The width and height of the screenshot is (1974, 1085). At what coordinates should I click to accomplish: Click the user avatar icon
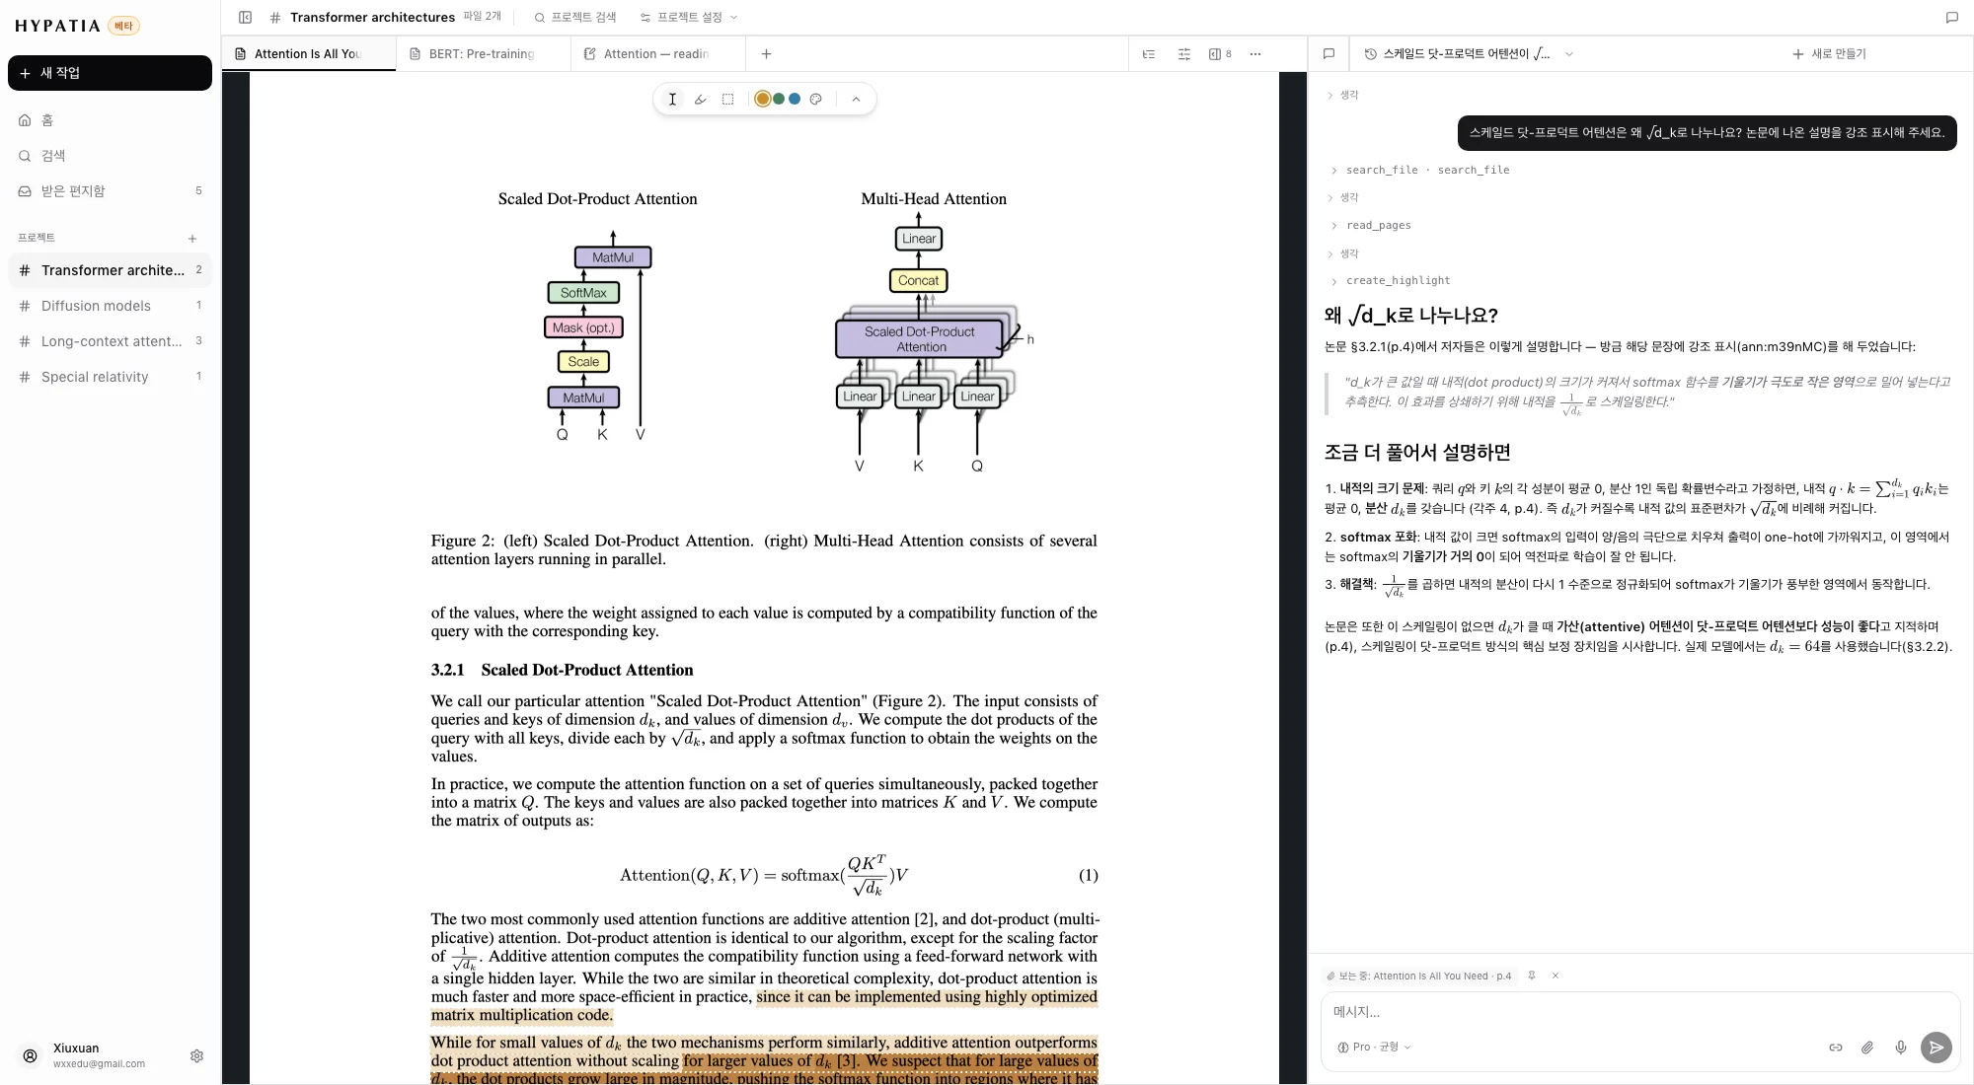[31, 1056]
